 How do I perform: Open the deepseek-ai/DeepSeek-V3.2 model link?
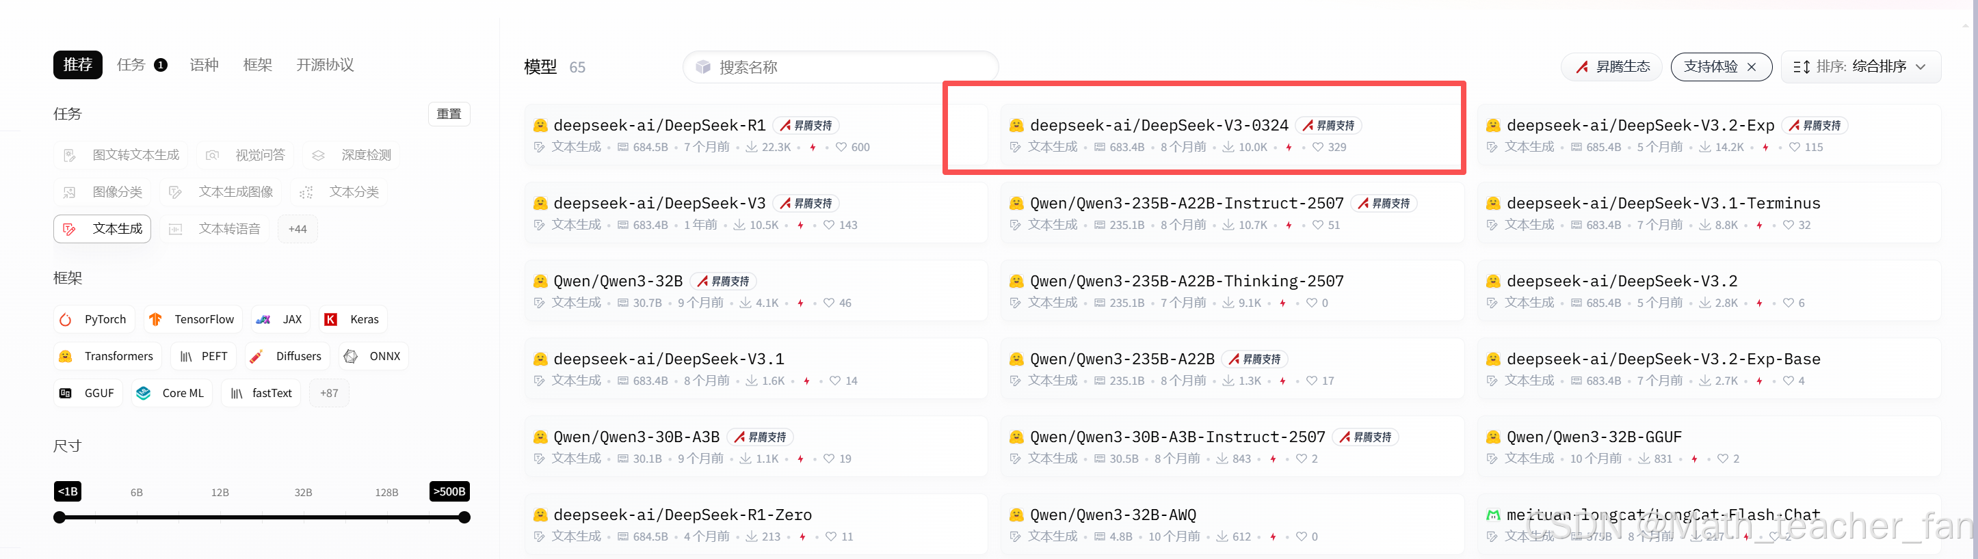point(1621,282)
